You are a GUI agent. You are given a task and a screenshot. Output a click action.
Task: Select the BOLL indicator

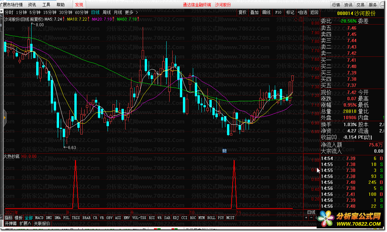tap(211, 218)
